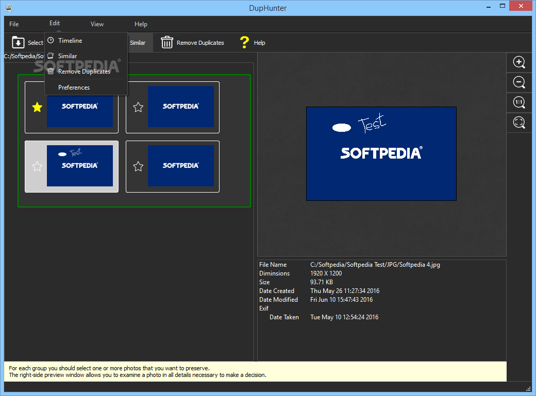Screen dimensions: 536x396
Task: Click the yellow question mark Help icon
Action: 244,42
